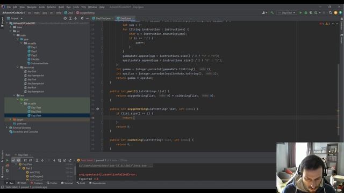Open the Project panel gear settings
The width and height of the screenshot is (344, 193).
click(82, 18)
